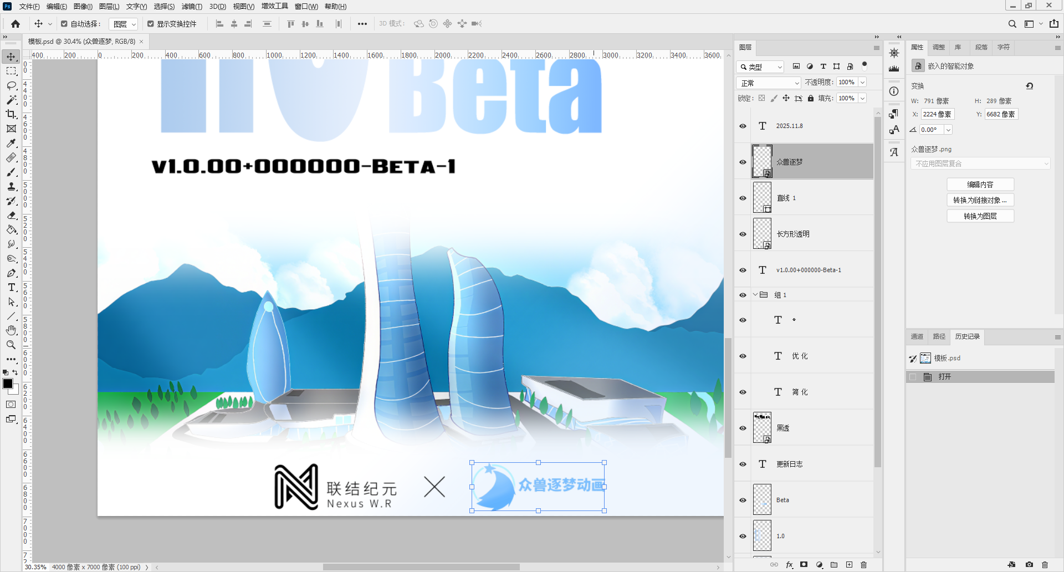This screenshot has width=1064, height=572.
Task: Add a layer style via fx icon
Action: [x=789, y=565]
